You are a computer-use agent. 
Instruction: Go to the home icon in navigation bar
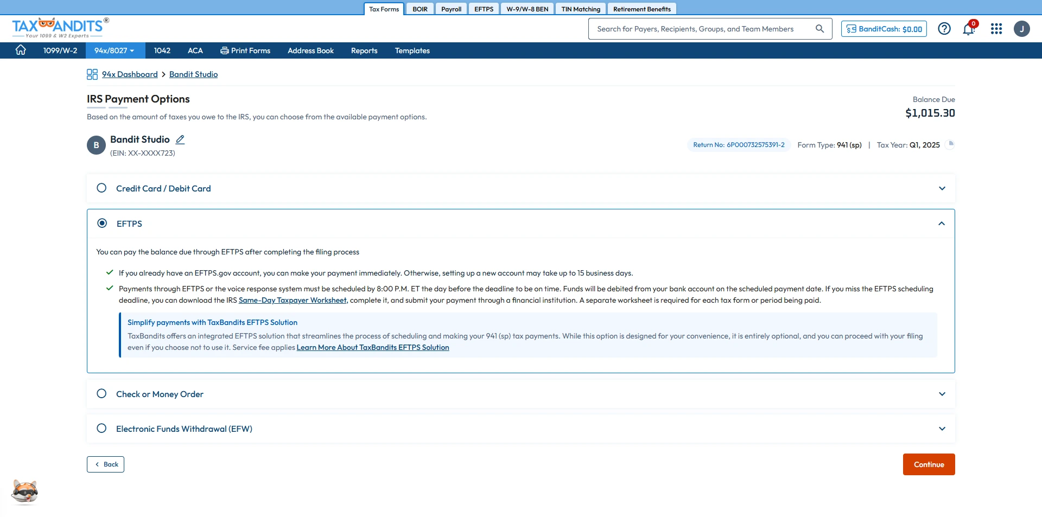(21, 50)
